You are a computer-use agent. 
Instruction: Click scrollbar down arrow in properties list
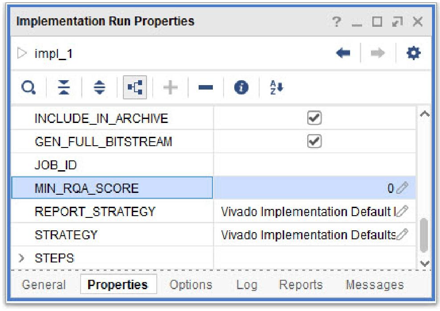424,263
